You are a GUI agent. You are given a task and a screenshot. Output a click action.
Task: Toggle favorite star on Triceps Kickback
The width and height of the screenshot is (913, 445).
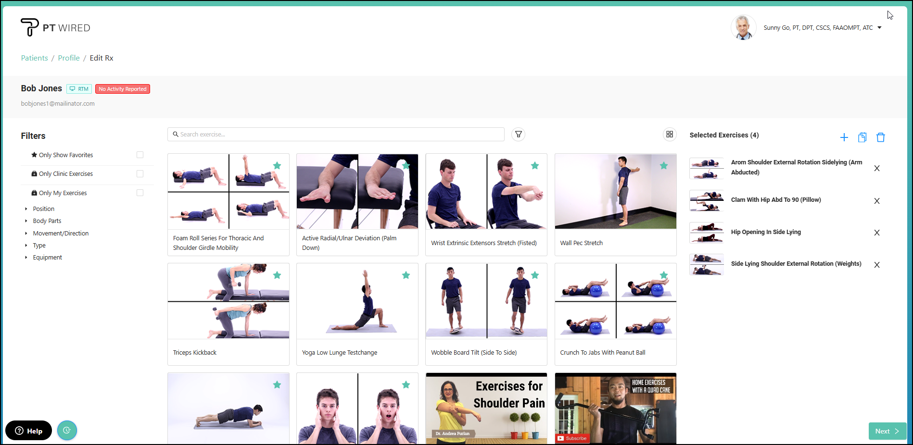point(277,275)
